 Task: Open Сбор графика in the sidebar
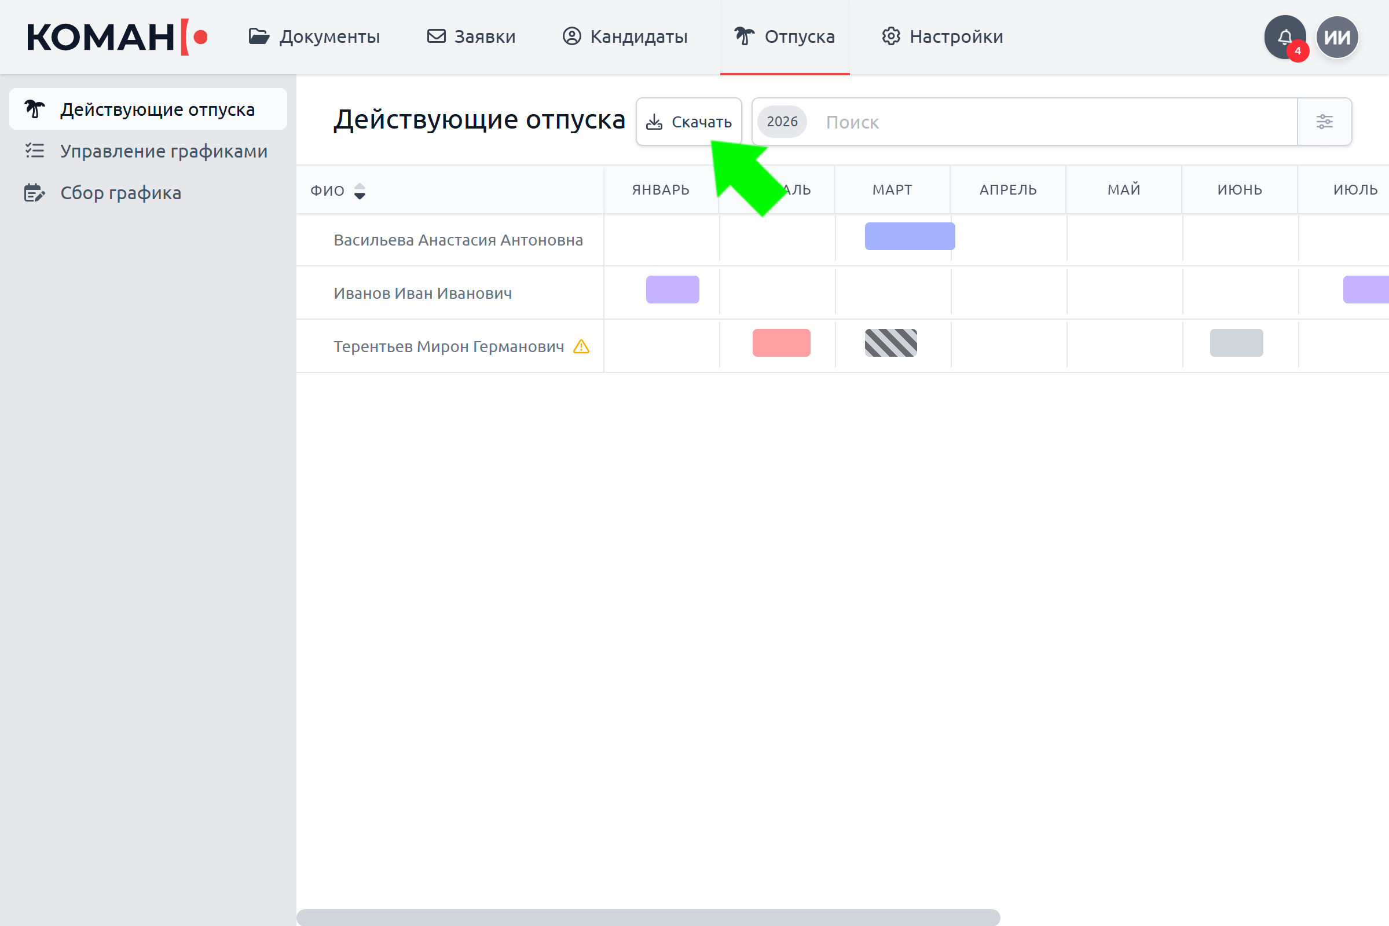coord(120,193)
